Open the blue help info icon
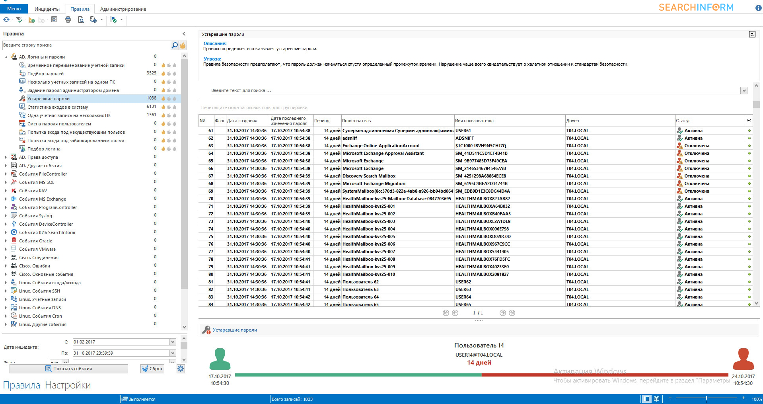 coord(758,8)
